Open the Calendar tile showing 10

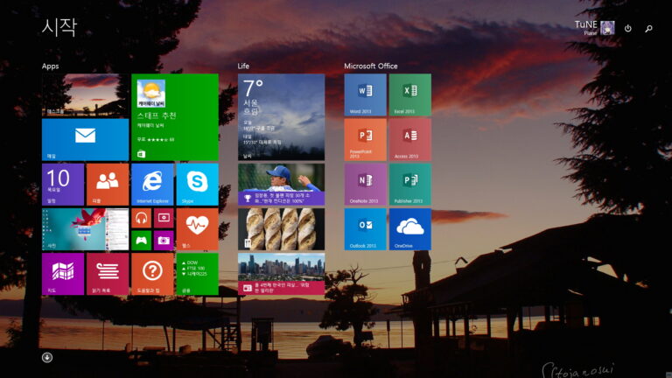[x=63, y=185]
